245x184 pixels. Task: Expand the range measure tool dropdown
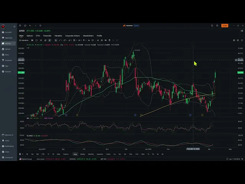point(81,40)
